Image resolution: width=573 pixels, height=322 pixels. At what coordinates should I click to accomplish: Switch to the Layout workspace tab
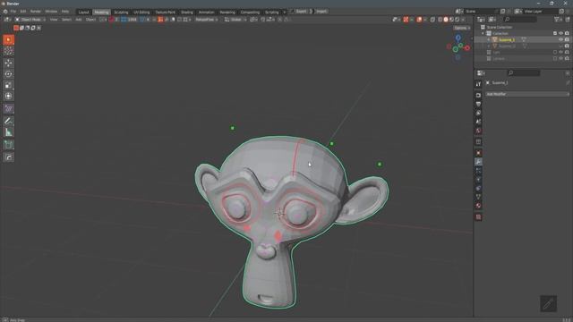[x=83, y=12]
